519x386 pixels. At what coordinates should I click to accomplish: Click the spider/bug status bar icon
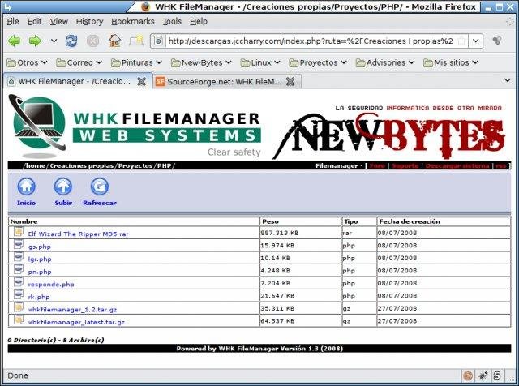(483, 375)
